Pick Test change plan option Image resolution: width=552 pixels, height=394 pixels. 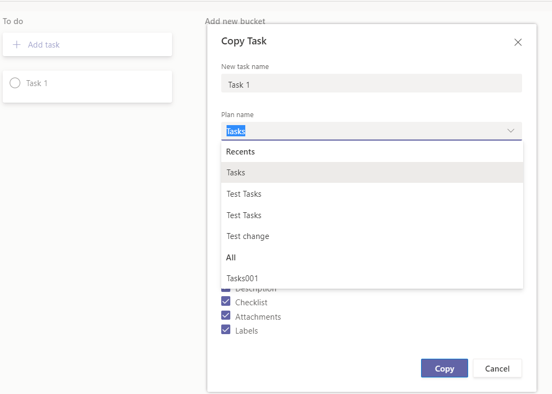[372, 236]
